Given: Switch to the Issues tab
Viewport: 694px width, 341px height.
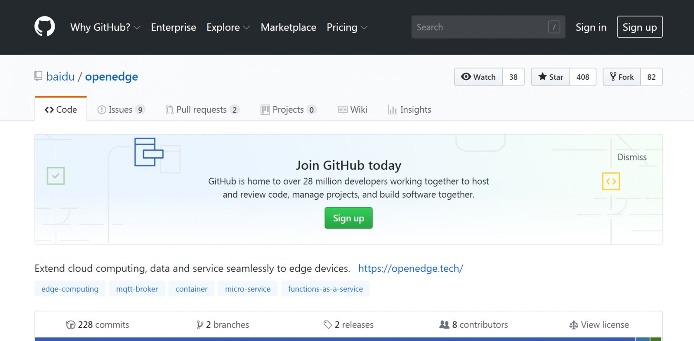Looking at the screenshot, I should coord(120,110).
